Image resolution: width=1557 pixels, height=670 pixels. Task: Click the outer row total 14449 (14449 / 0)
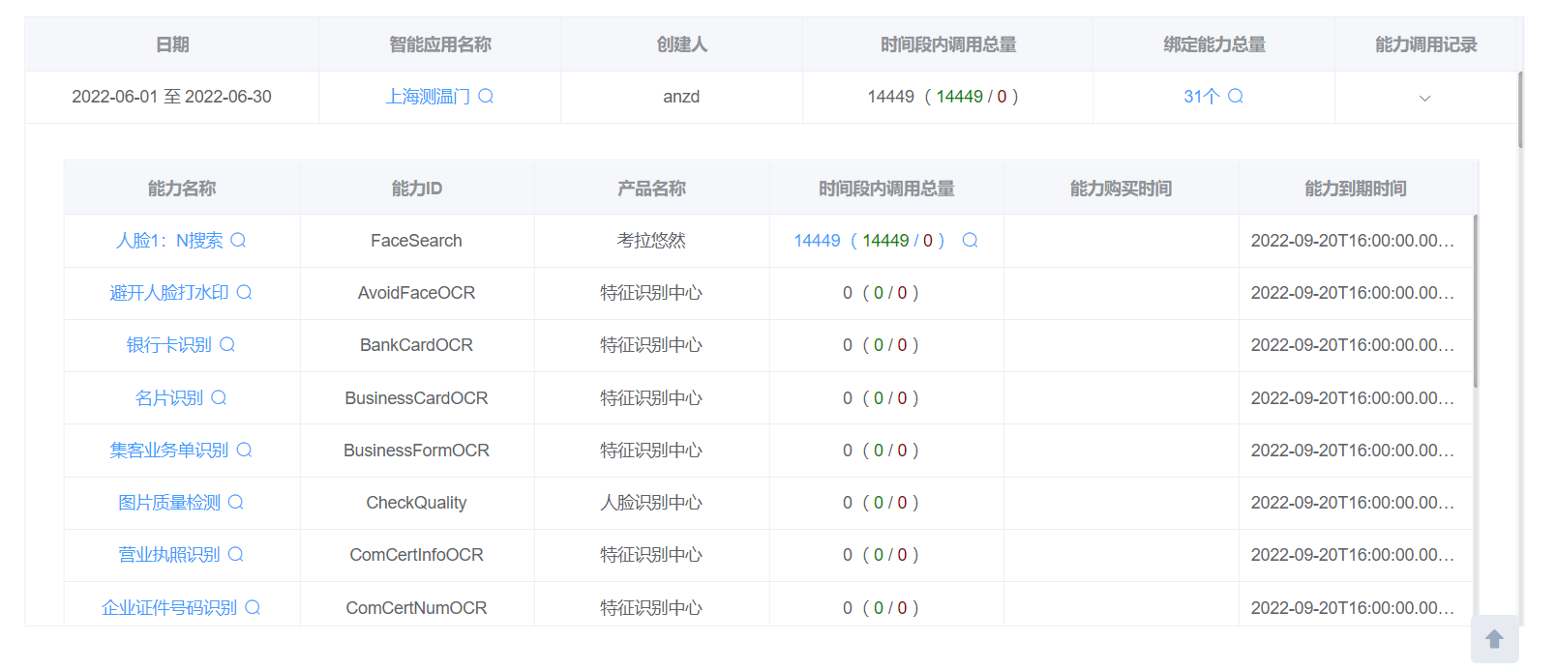pos(943,97)
